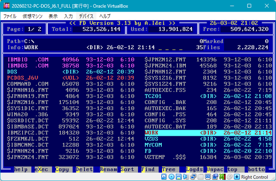Click the host key arrow indicator
Image resolution: width=276 pixels, height=181 pixels.
[238, 177]
